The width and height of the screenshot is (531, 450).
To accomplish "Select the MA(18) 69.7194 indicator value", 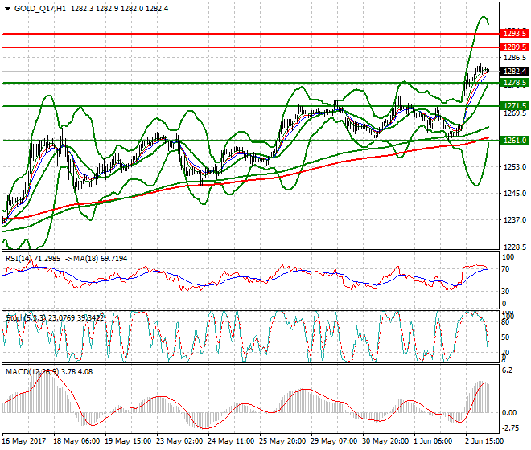I will 101,259.
